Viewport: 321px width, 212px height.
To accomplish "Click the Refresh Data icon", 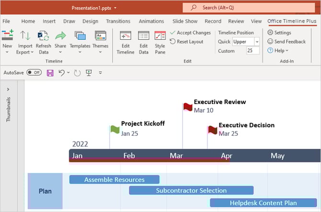I will 43,36.
